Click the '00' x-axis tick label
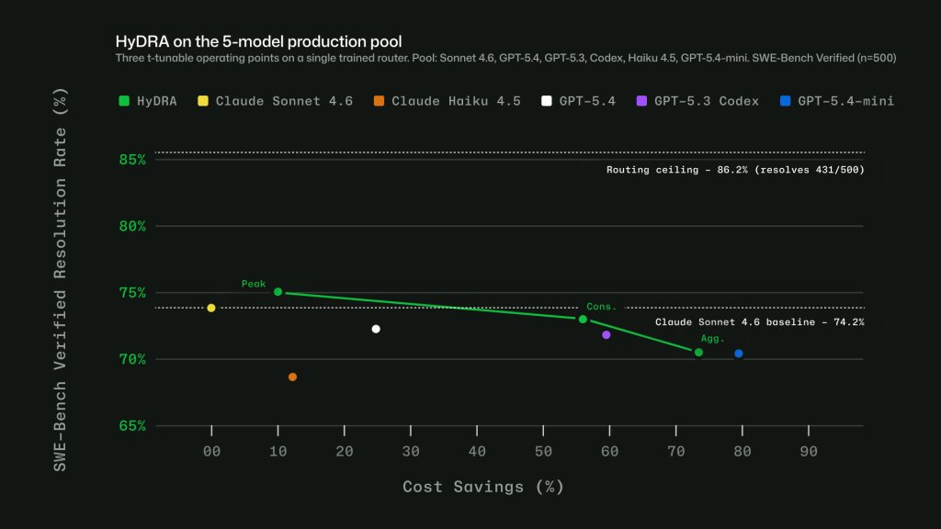 point(211,452)
